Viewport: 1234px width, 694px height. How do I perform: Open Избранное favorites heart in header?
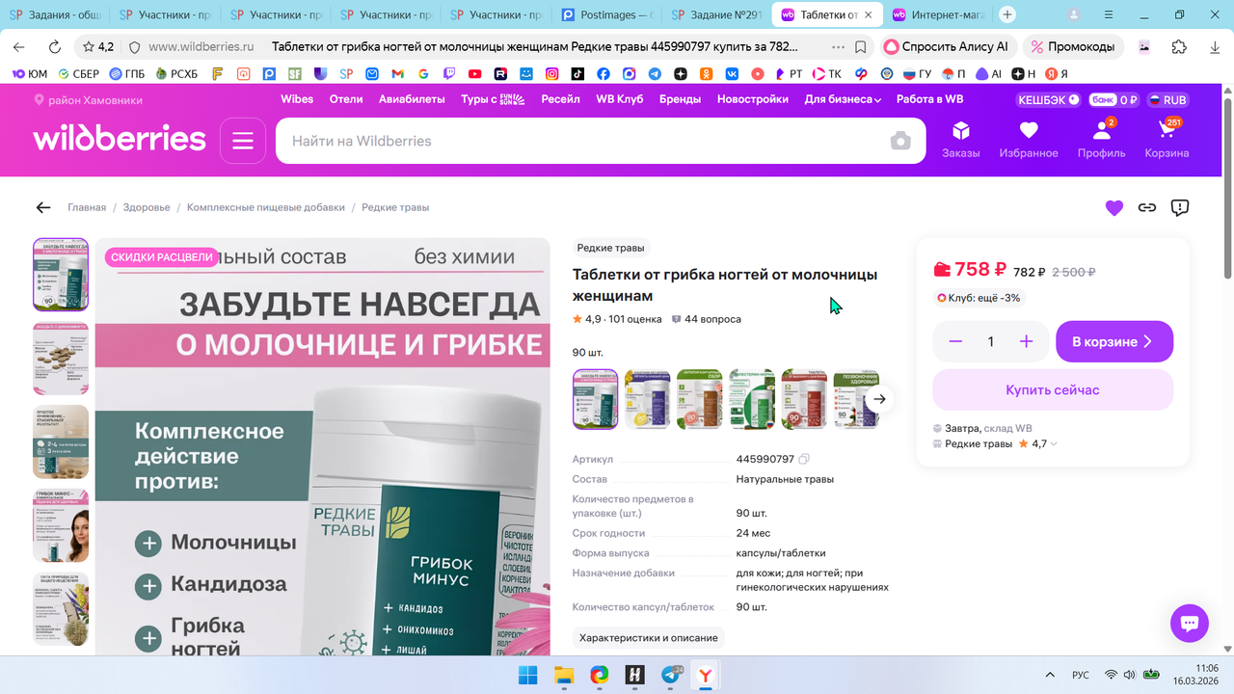click(1029, 140)
